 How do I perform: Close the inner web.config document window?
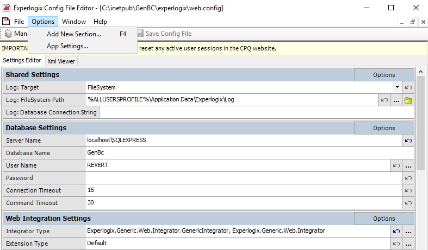click(423, 22)
